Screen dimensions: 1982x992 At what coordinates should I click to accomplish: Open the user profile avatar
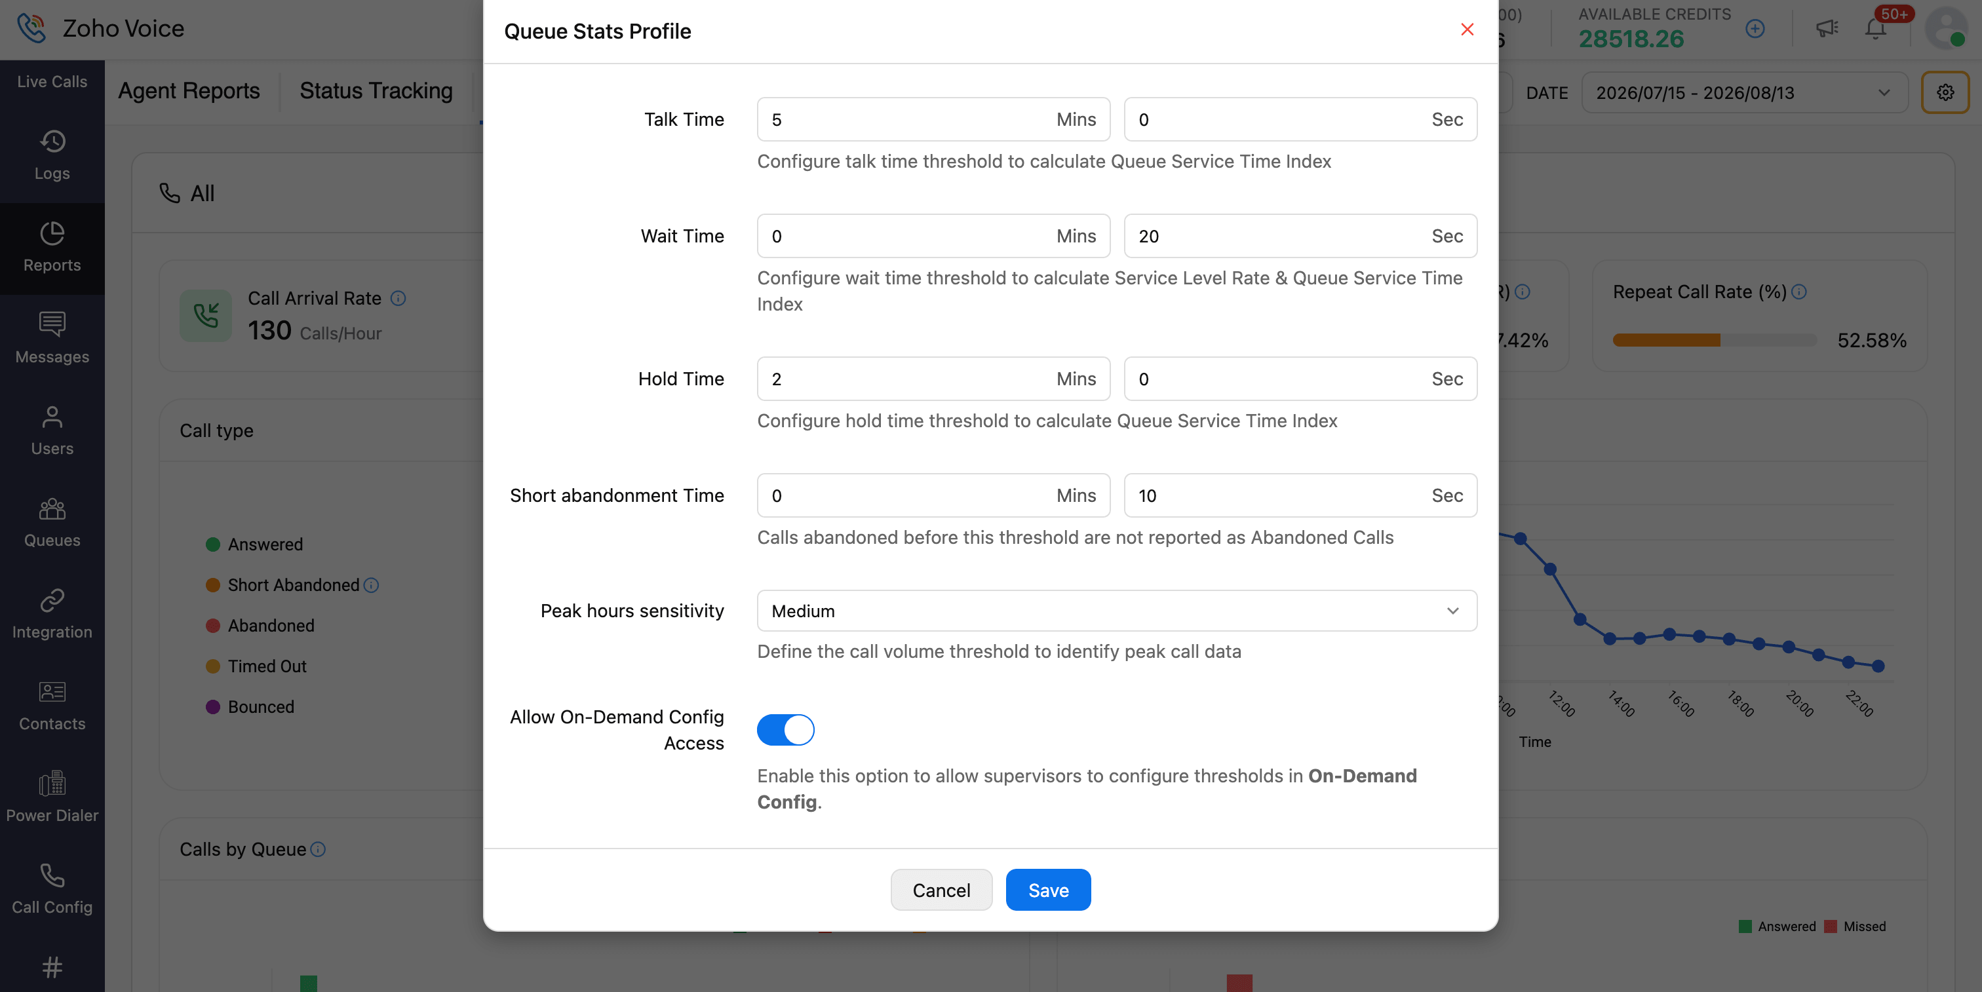click(1946, 28)
